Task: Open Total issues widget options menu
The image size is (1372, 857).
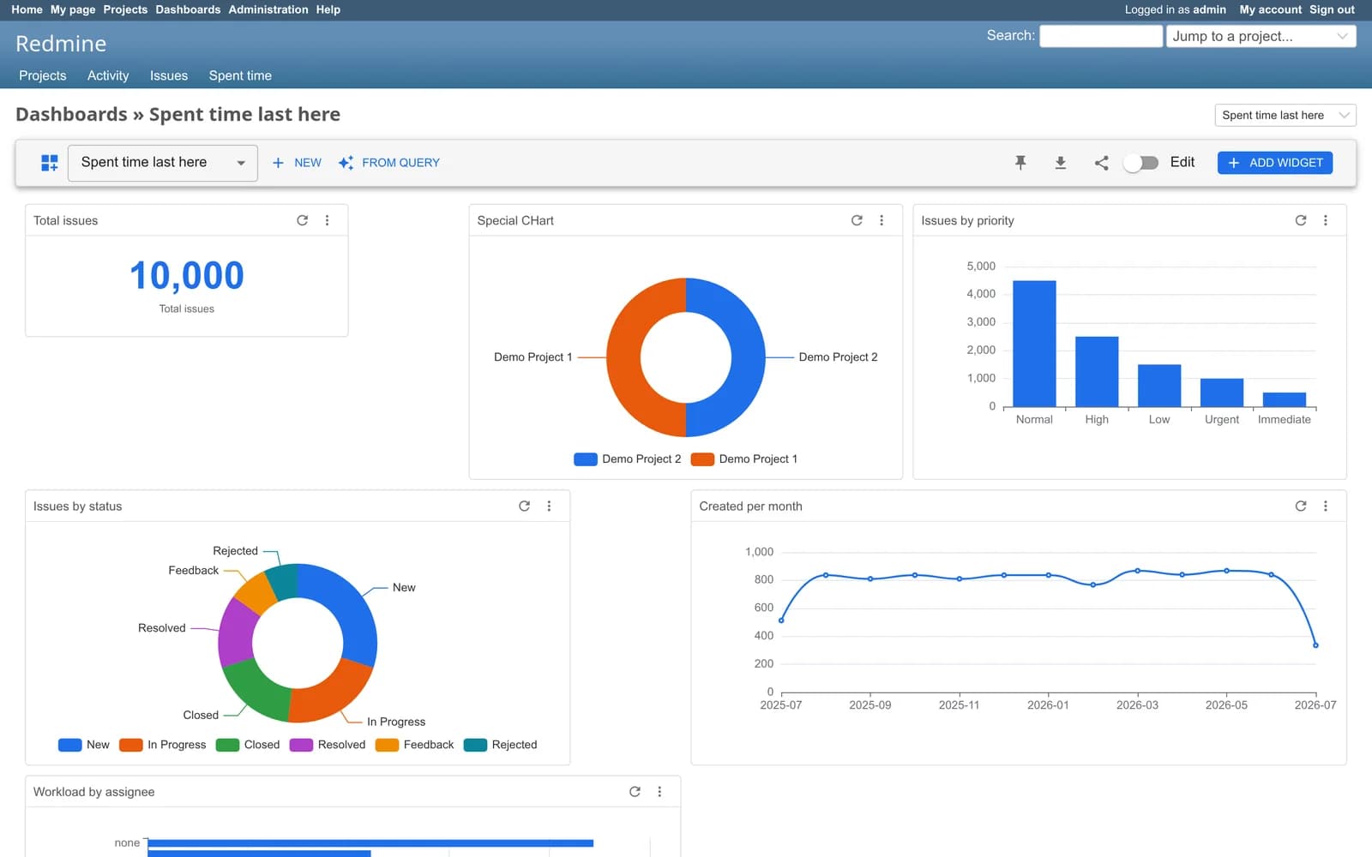Action: coord(327,220)
